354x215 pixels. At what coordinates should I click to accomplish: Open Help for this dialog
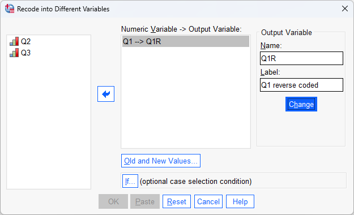tap(240, 201)
